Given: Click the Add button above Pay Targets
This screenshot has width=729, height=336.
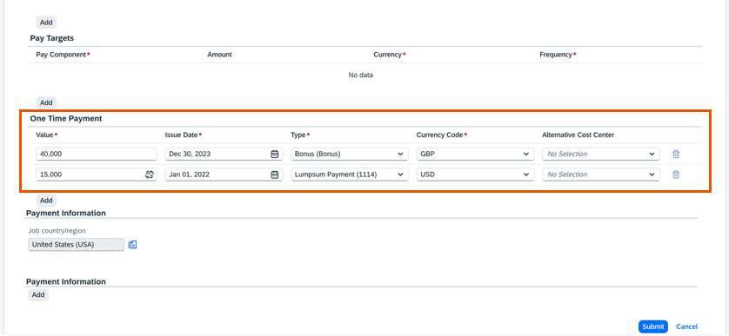Looking at the screenshot, I should pos(46,23).
